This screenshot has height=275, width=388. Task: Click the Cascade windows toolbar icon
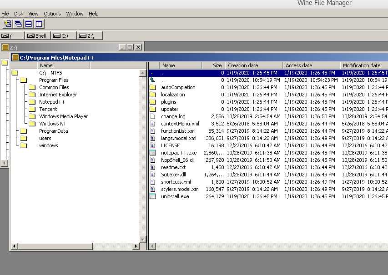coord(18,24)
